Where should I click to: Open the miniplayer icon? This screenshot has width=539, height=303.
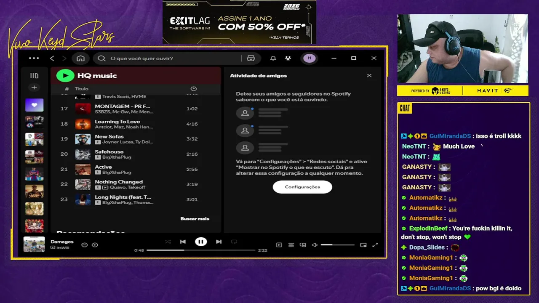[x=363, y=245]
